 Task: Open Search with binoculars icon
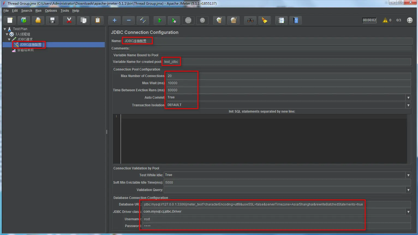pos(250,20)
